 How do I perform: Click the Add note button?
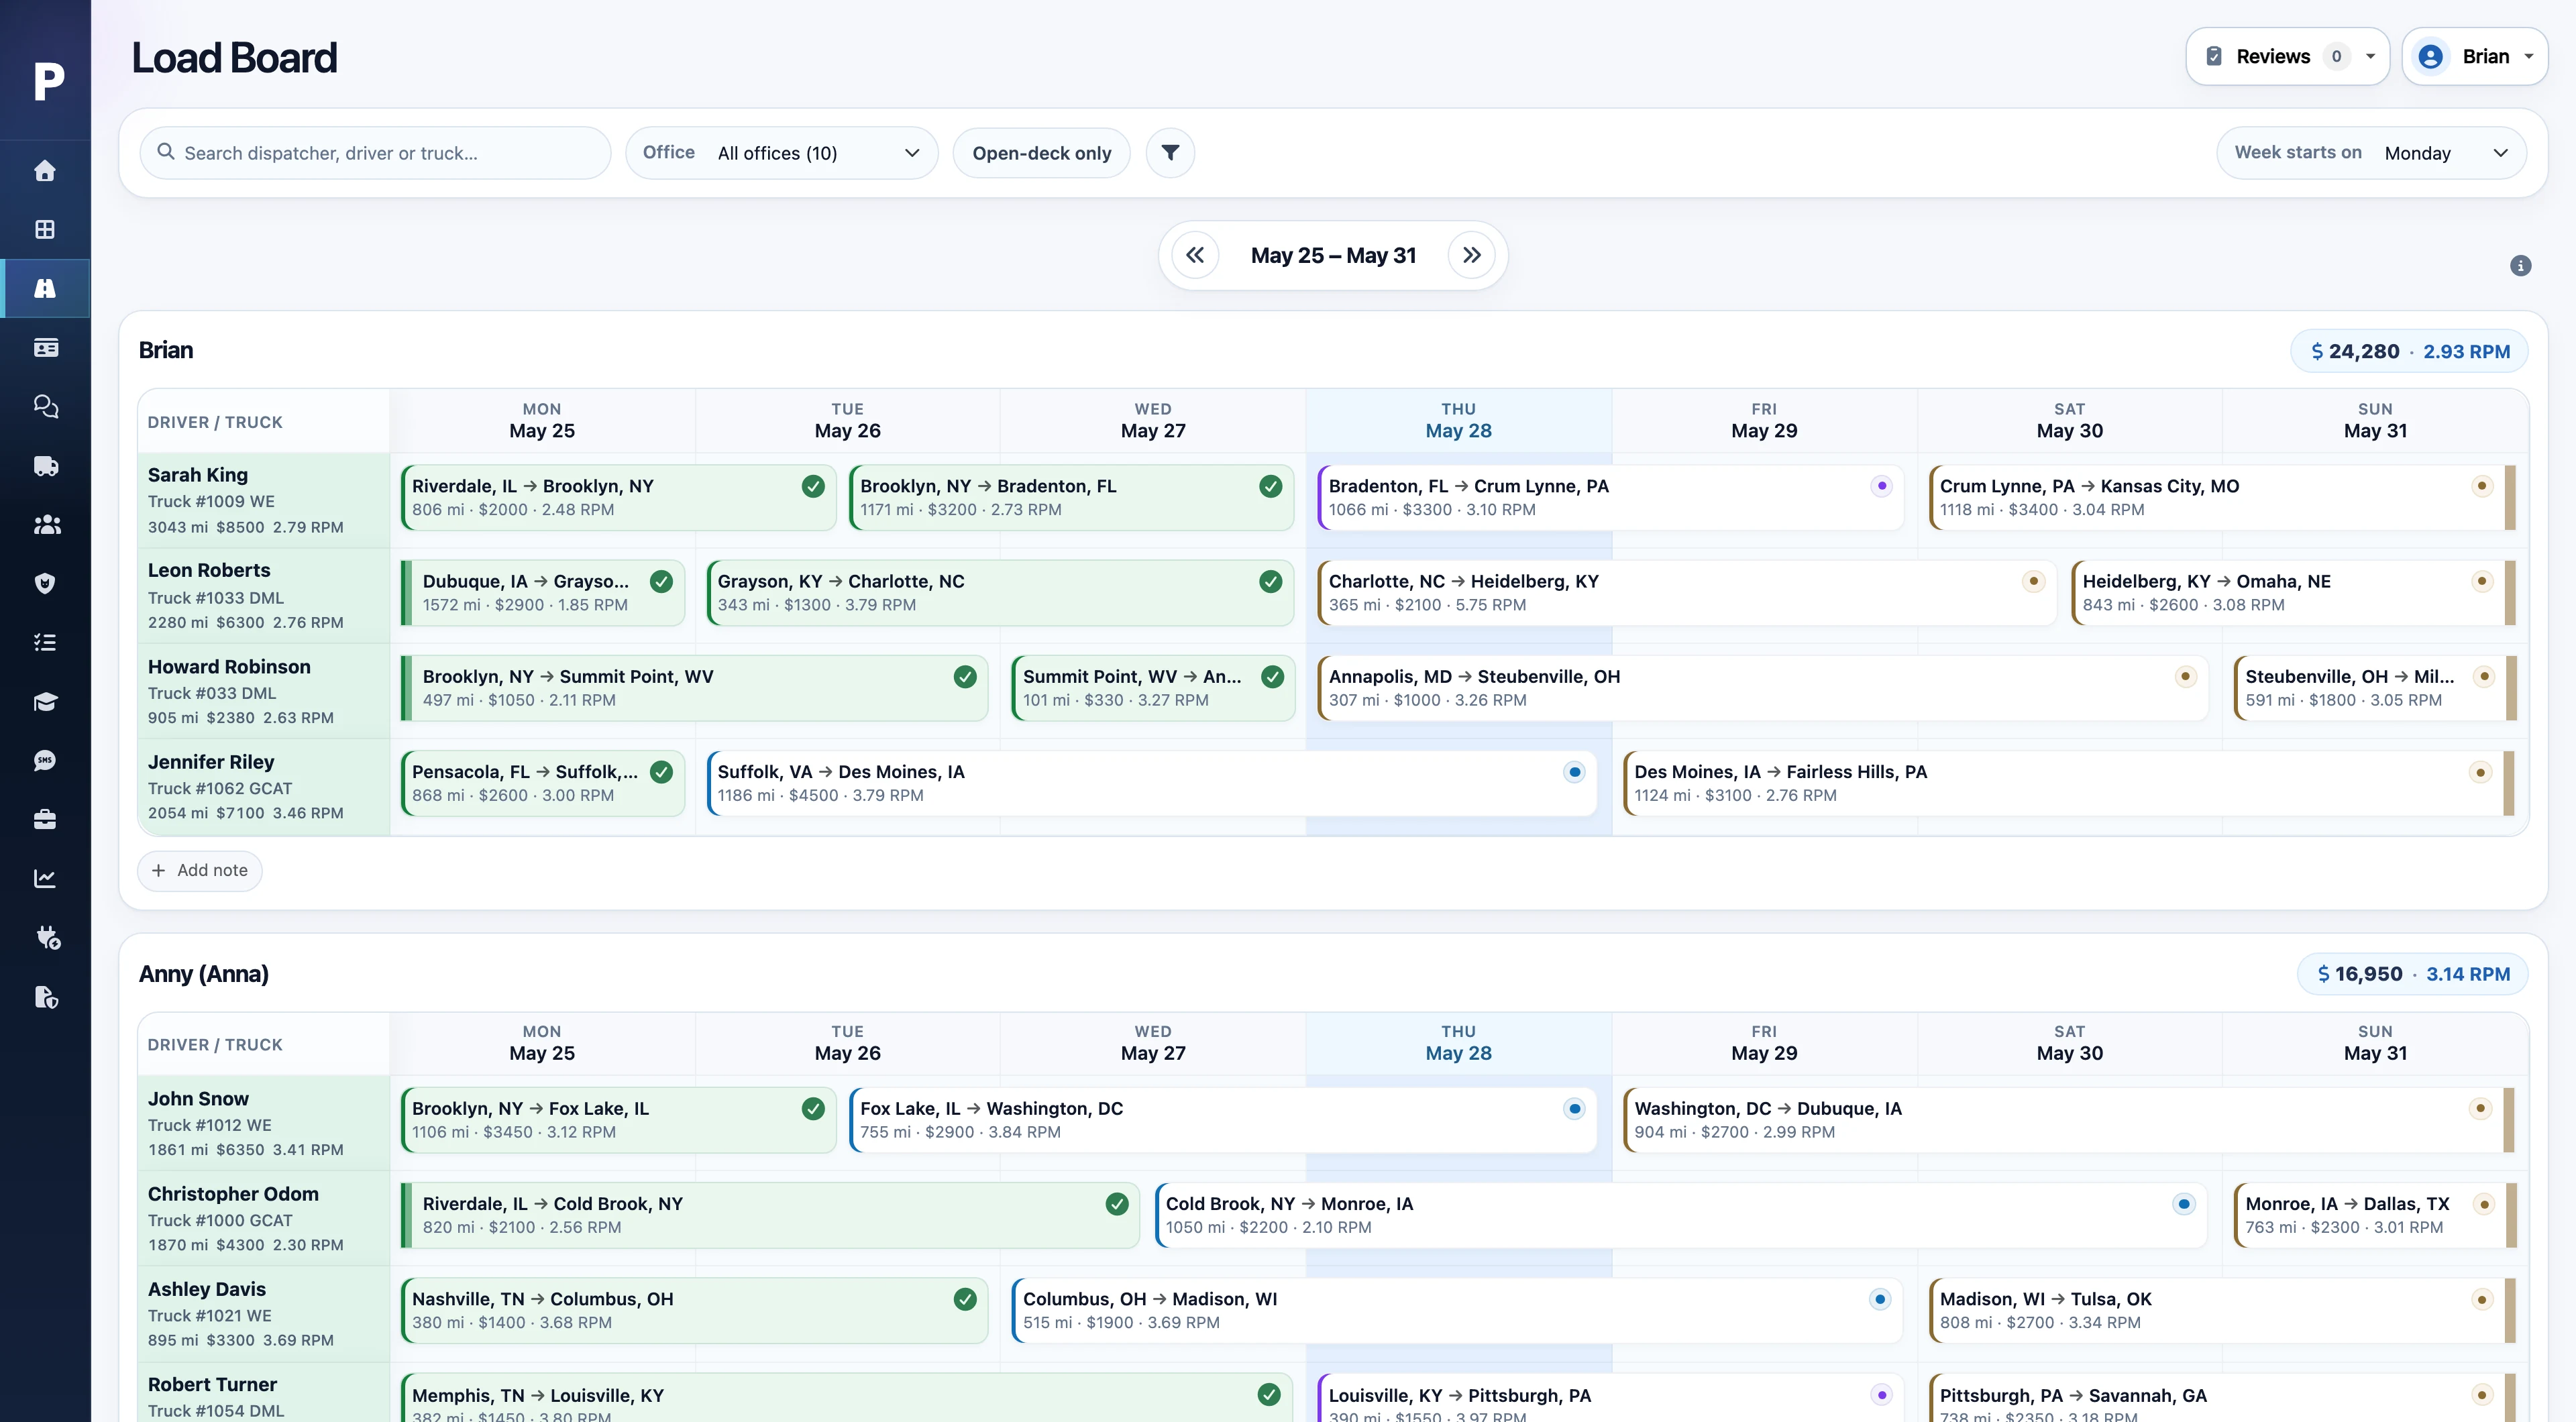pos(200,871)
